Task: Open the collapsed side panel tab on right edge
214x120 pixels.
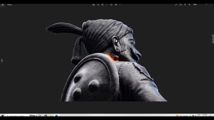Action: tap(213, 39)
